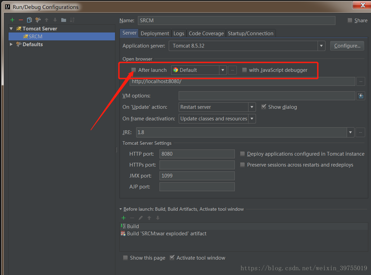Screen dimensions: 371x275
Task: Toggle the Share checkbox
Action: [350, 20]
